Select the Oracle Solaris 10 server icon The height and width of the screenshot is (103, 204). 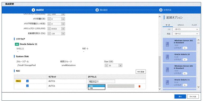167,57
